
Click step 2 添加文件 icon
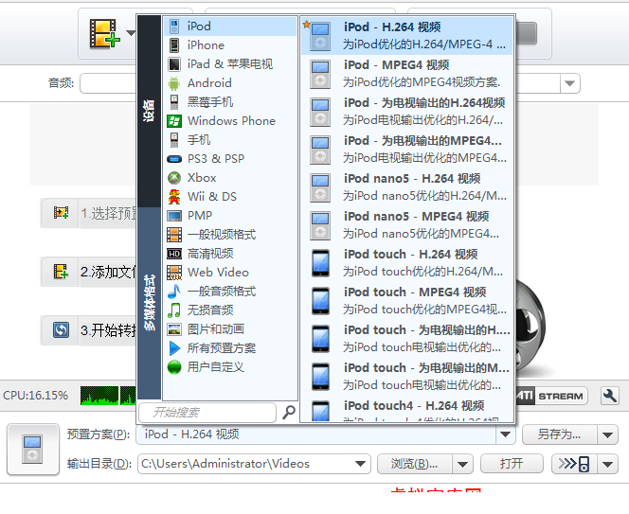pyautogui.click(x=61, y=272)
